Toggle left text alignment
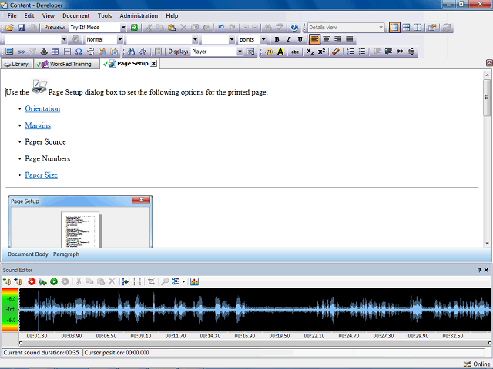The image size is (493, 369). [314, 39]
